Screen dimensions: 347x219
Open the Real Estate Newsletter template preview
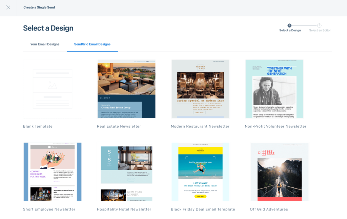[126, 89]
